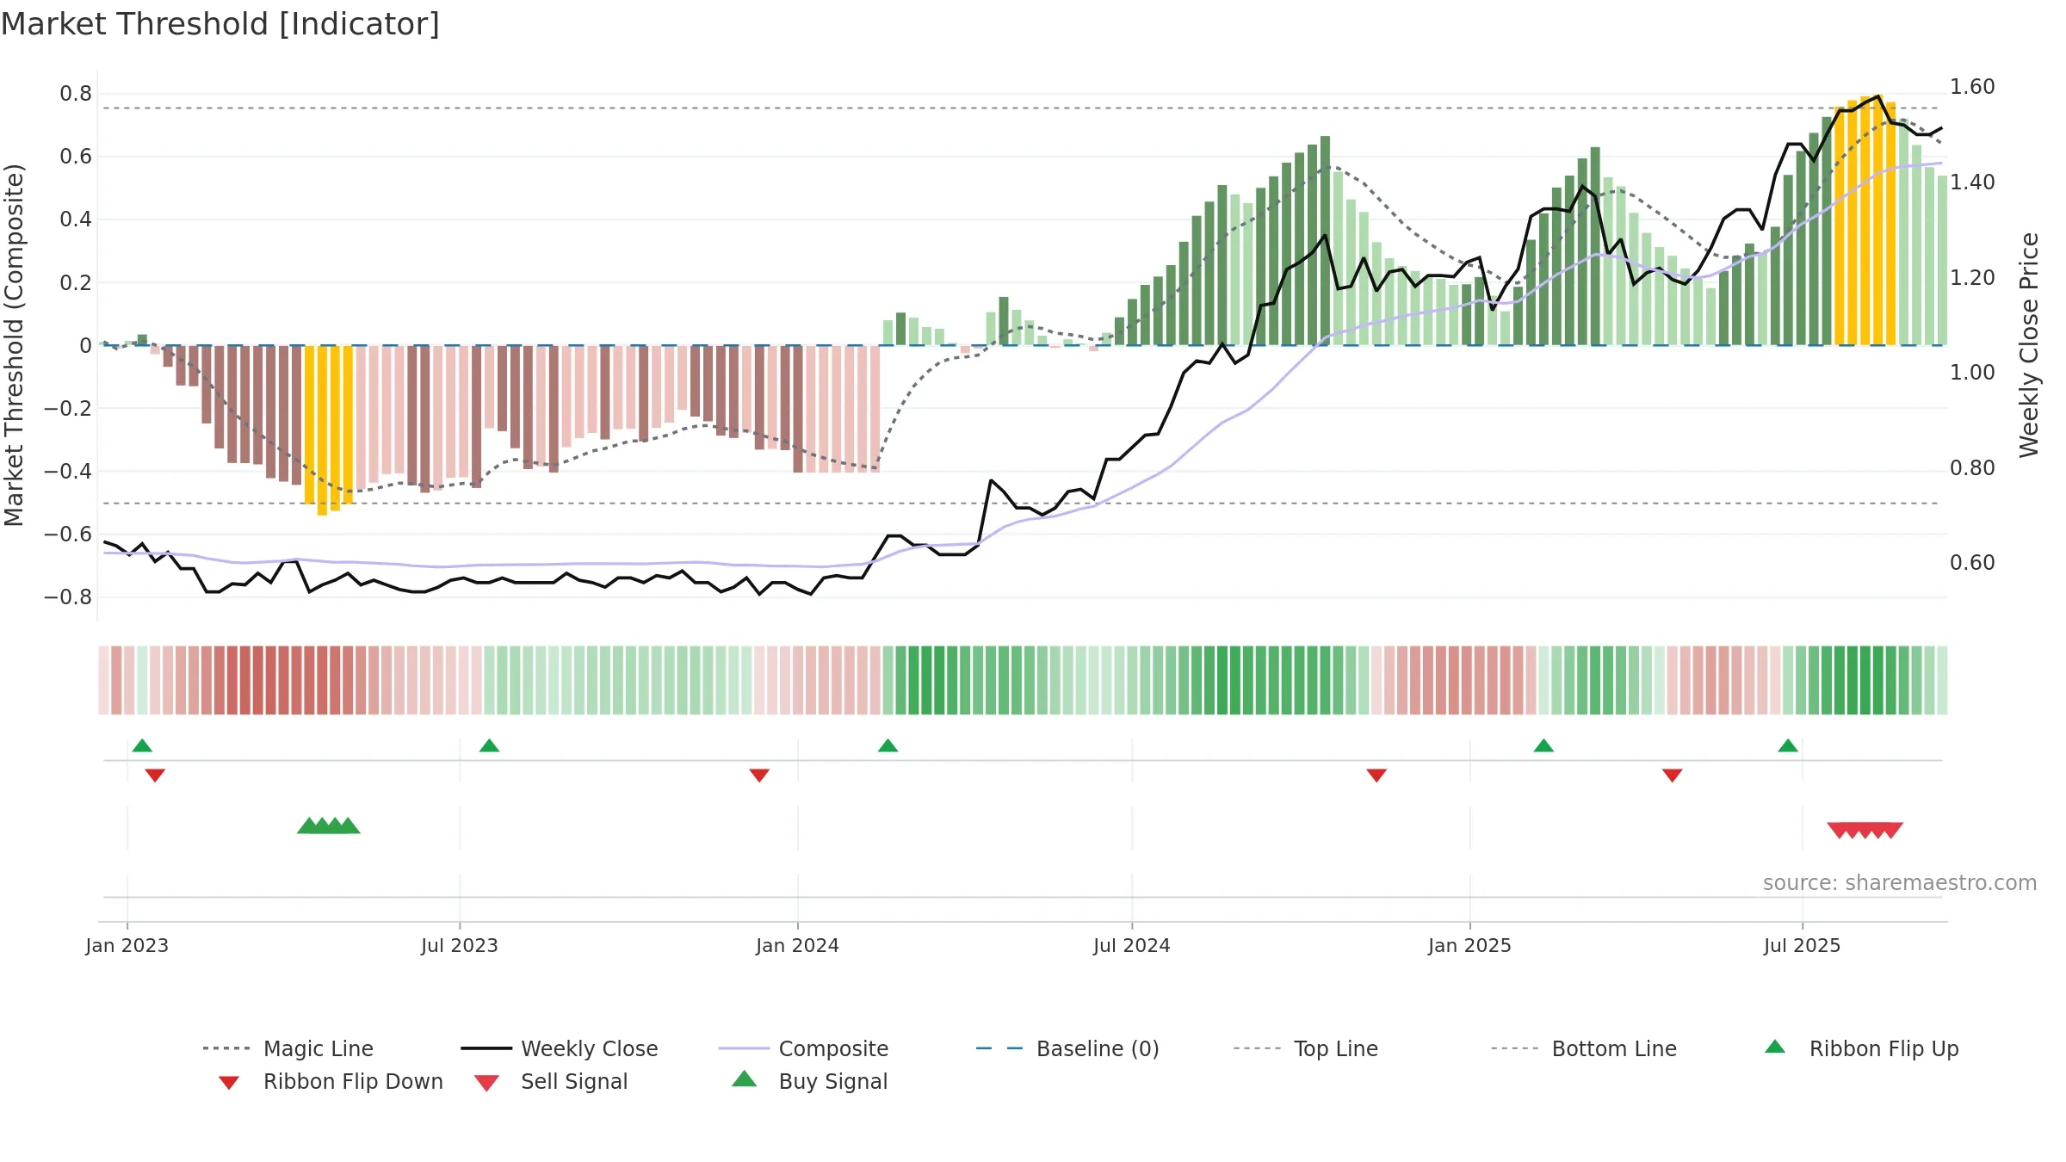Click the −0.2 left axis tick label
2066x1162 pixels.
click(68, 408)
